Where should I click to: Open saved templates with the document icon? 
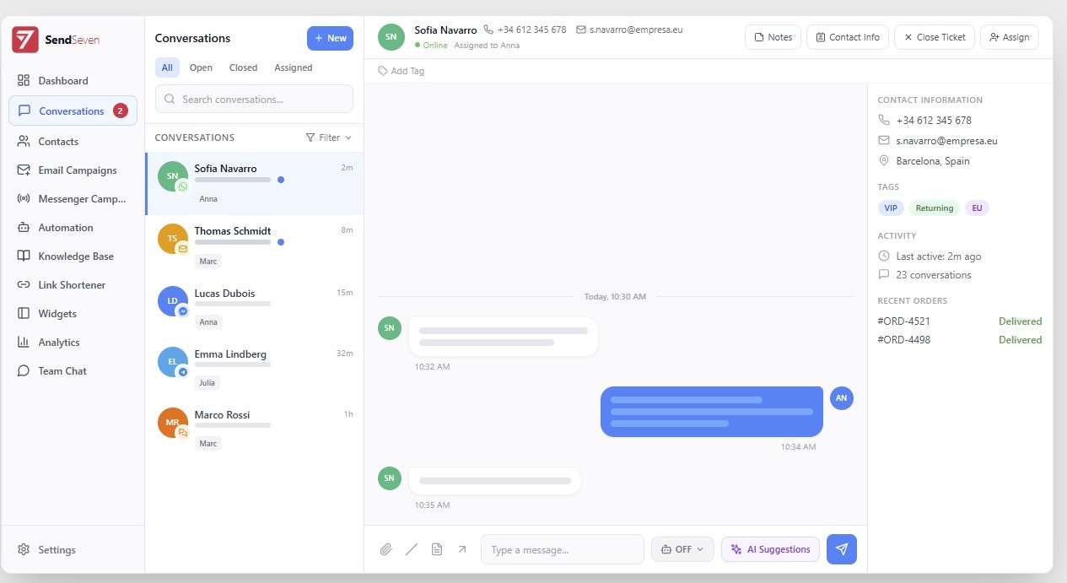click(x=436, y=549)
